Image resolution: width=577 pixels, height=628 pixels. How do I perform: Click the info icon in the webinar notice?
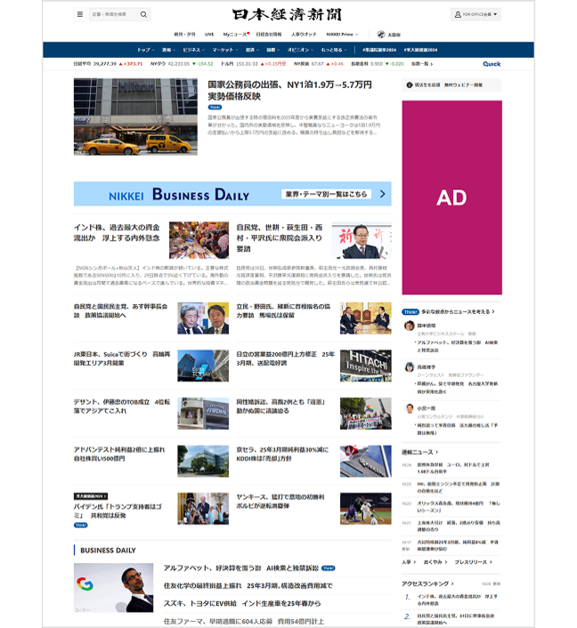tap(409, 85)
